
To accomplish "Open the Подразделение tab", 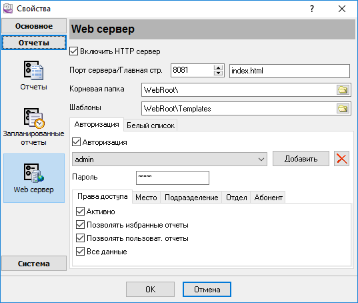I will coord(191,197).
